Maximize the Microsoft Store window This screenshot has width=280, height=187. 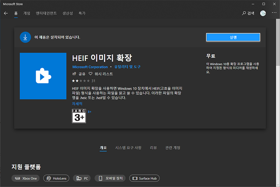[x=264, y=4]
